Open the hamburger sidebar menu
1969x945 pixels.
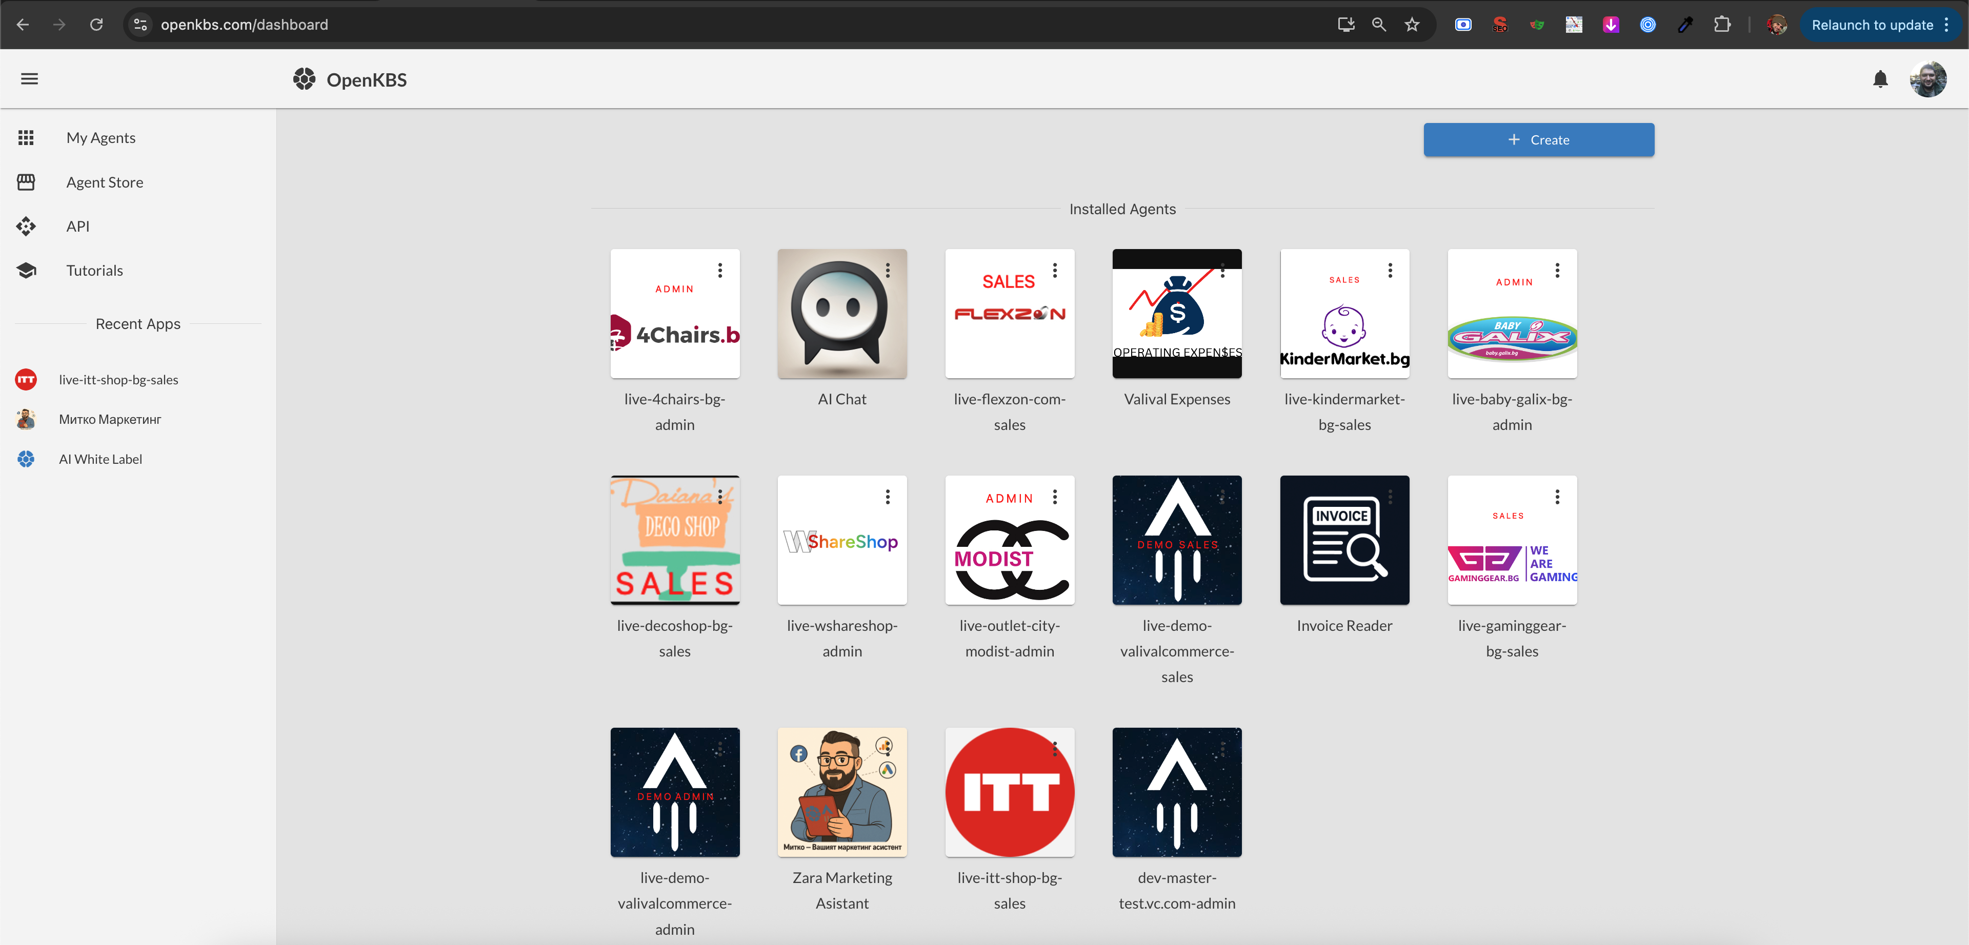point(29,79)
